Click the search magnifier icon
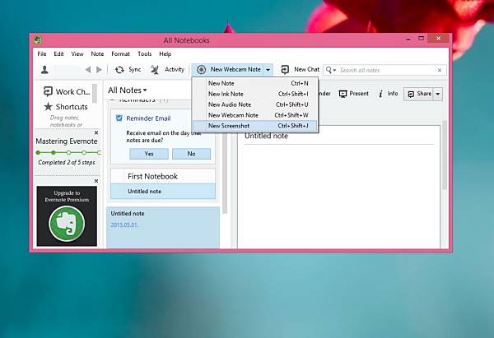494x338 pixels. [329, 70]
